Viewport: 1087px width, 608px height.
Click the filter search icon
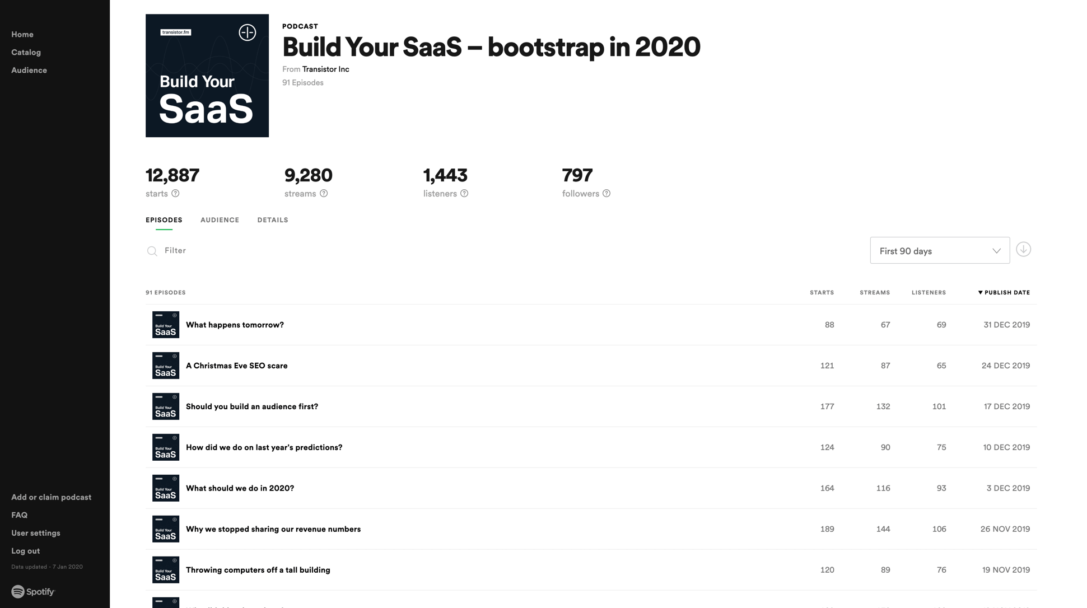(152, 250)
